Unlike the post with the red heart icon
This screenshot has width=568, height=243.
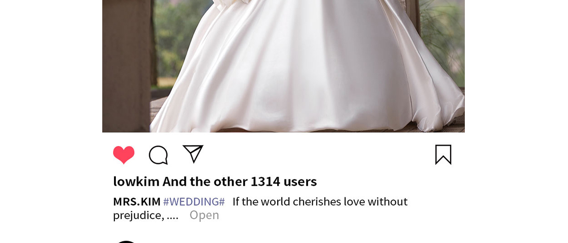[x=124, y=155]
